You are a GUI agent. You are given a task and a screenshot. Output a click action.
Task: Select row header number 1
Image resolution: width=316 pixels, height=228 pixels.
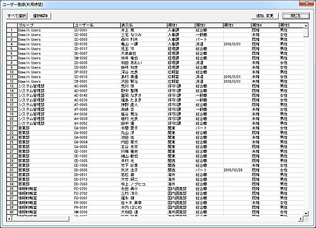pyautogui.click(x=12, y=30)
